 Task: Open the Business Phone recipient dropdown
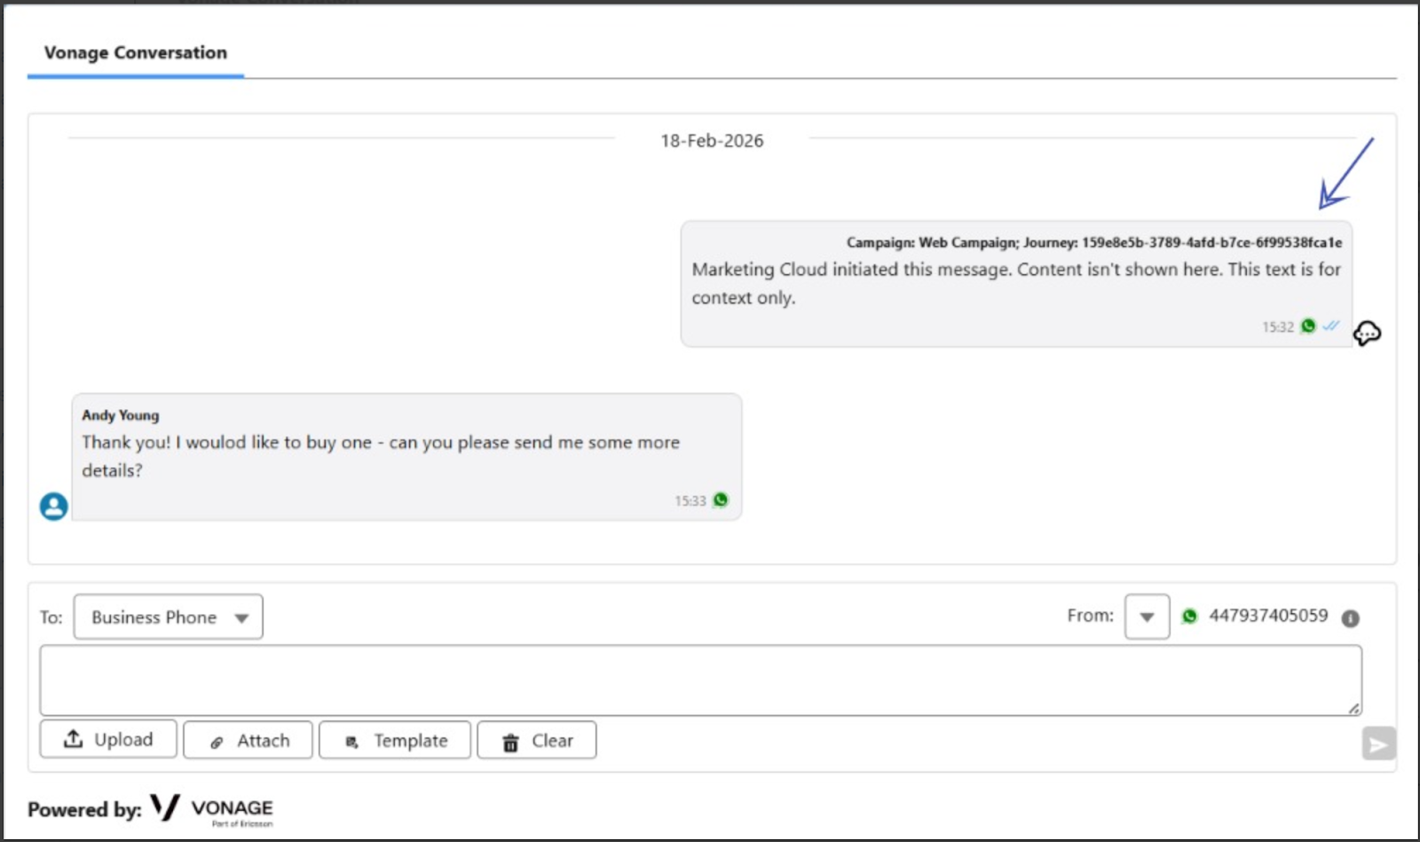click(169, 617)
